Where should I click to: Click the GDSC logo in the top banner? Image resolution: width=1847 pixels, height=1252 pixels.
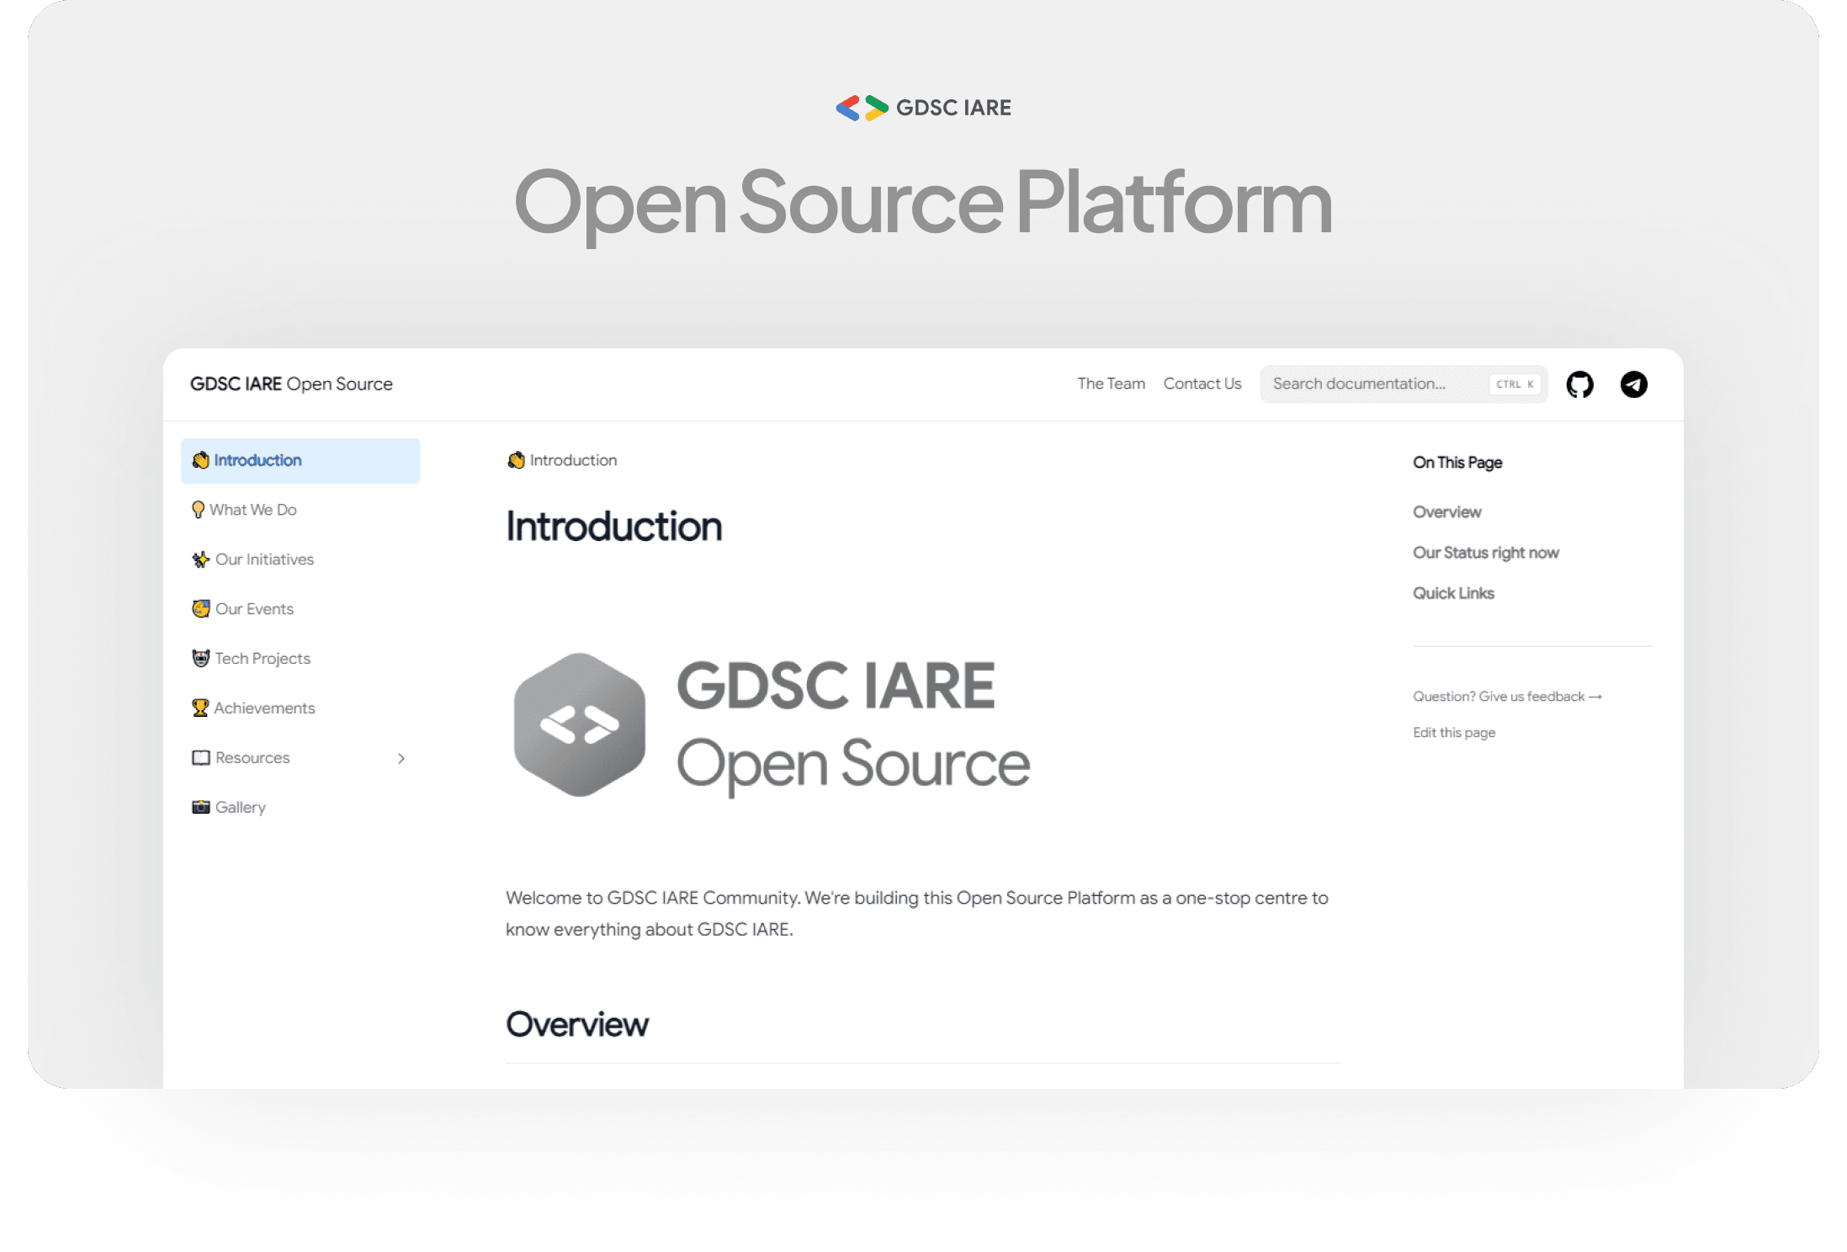[x=862, y=108]
